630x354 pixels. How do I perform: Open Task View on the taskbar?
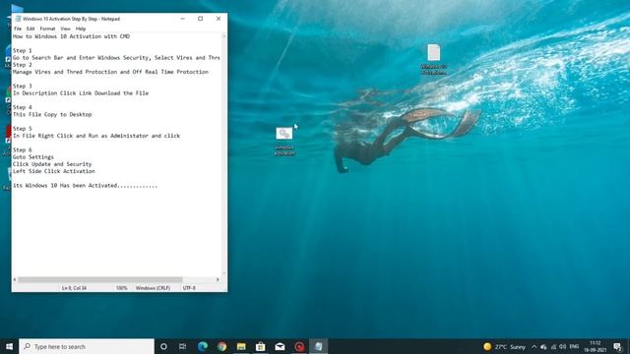click(182, 346)
